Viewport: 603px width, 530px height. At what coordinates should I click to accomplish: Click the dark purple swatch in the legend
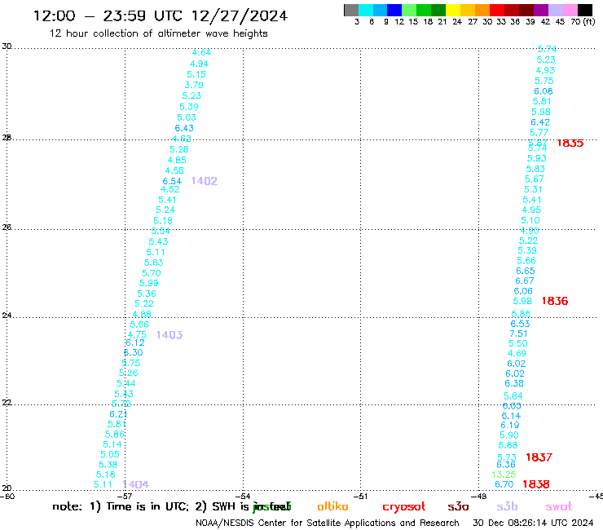(x=541, y=10)
